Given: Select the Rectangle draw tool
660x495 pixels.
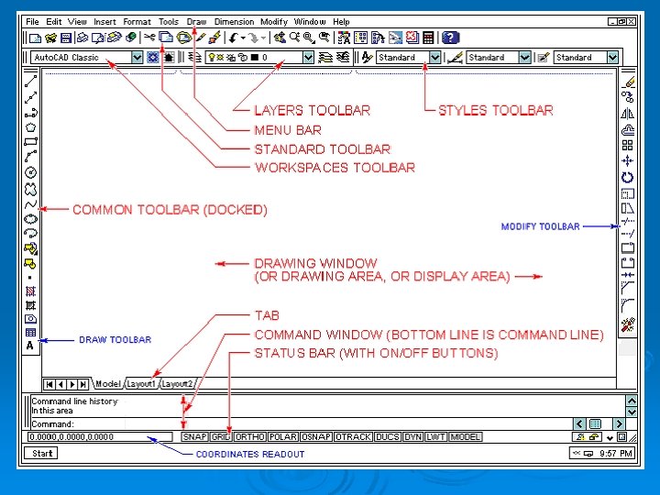Looking at the screenshot, I should [x=31, y=141].
